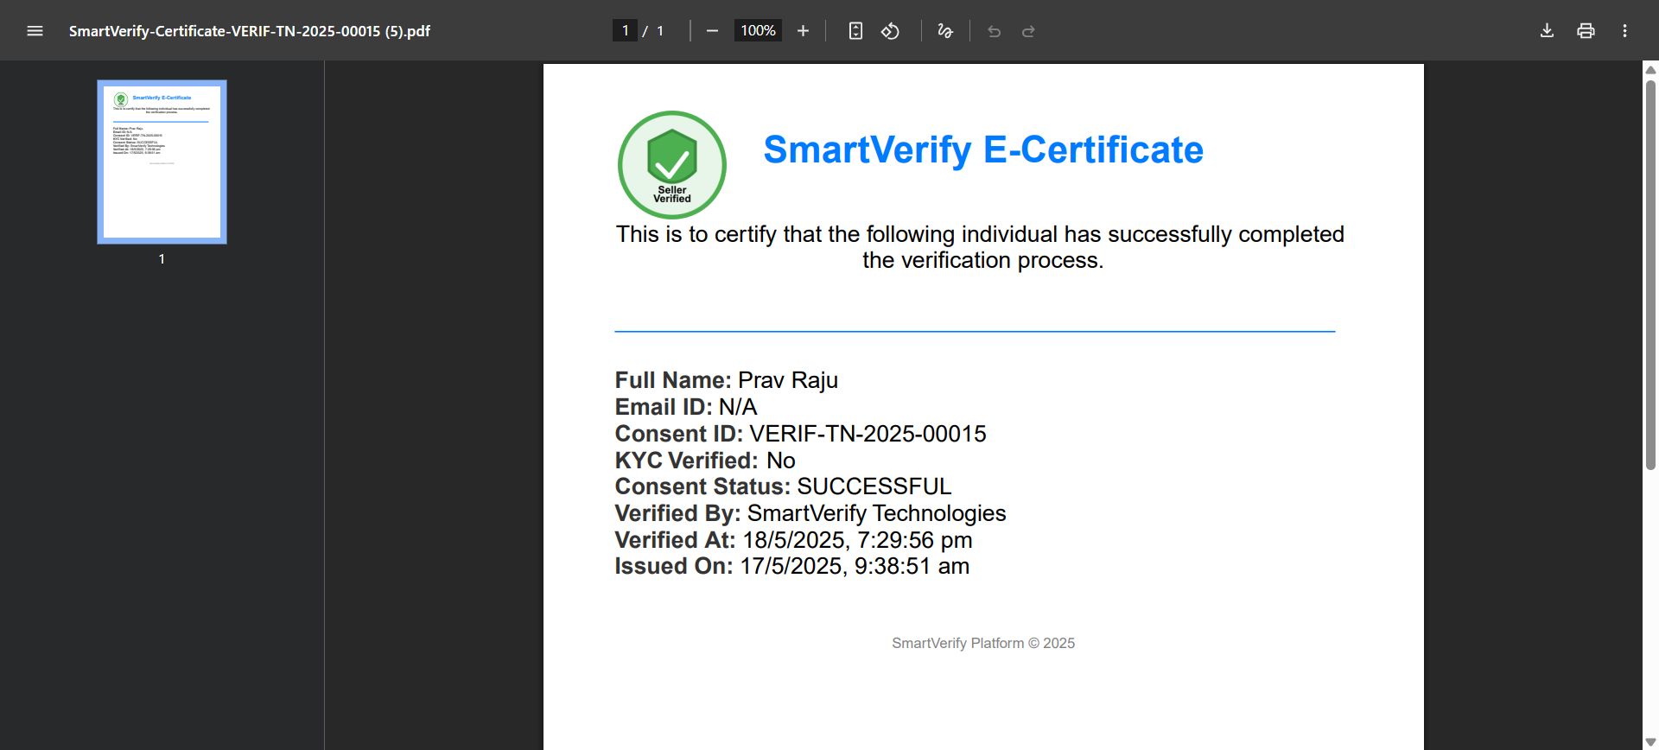The height and width of the screenshot is (750, 1659).
Task: Click the redo arrow icon
Action: click(x=1028, y=31)
